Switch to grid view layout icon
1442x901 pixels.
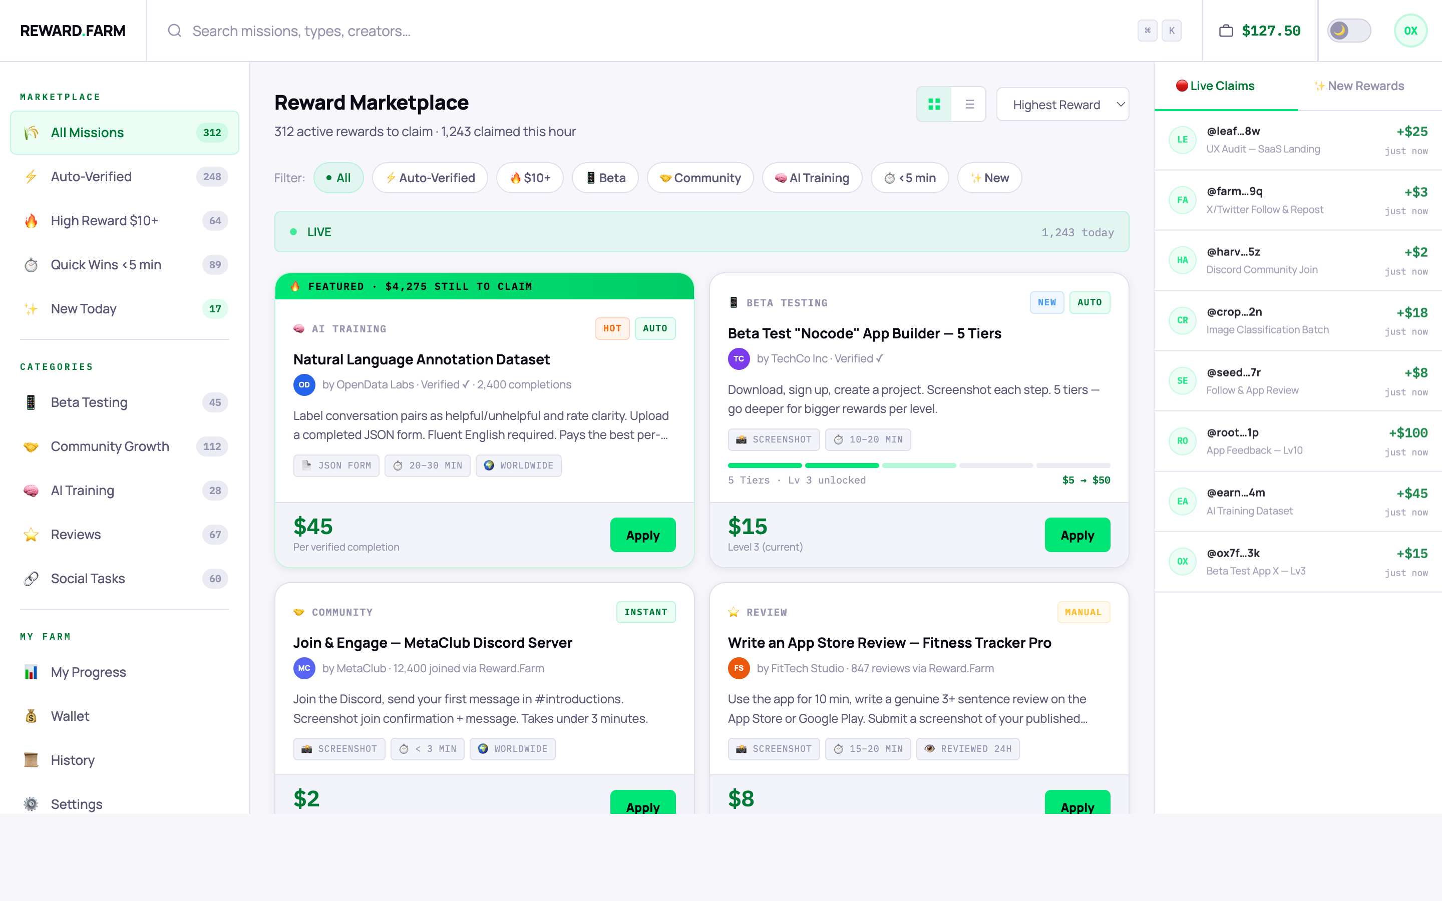tap(934, 104)
